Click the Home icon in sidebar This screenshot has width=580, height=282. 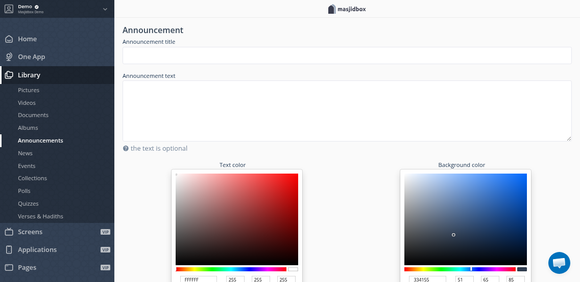[x=9, y=39]
